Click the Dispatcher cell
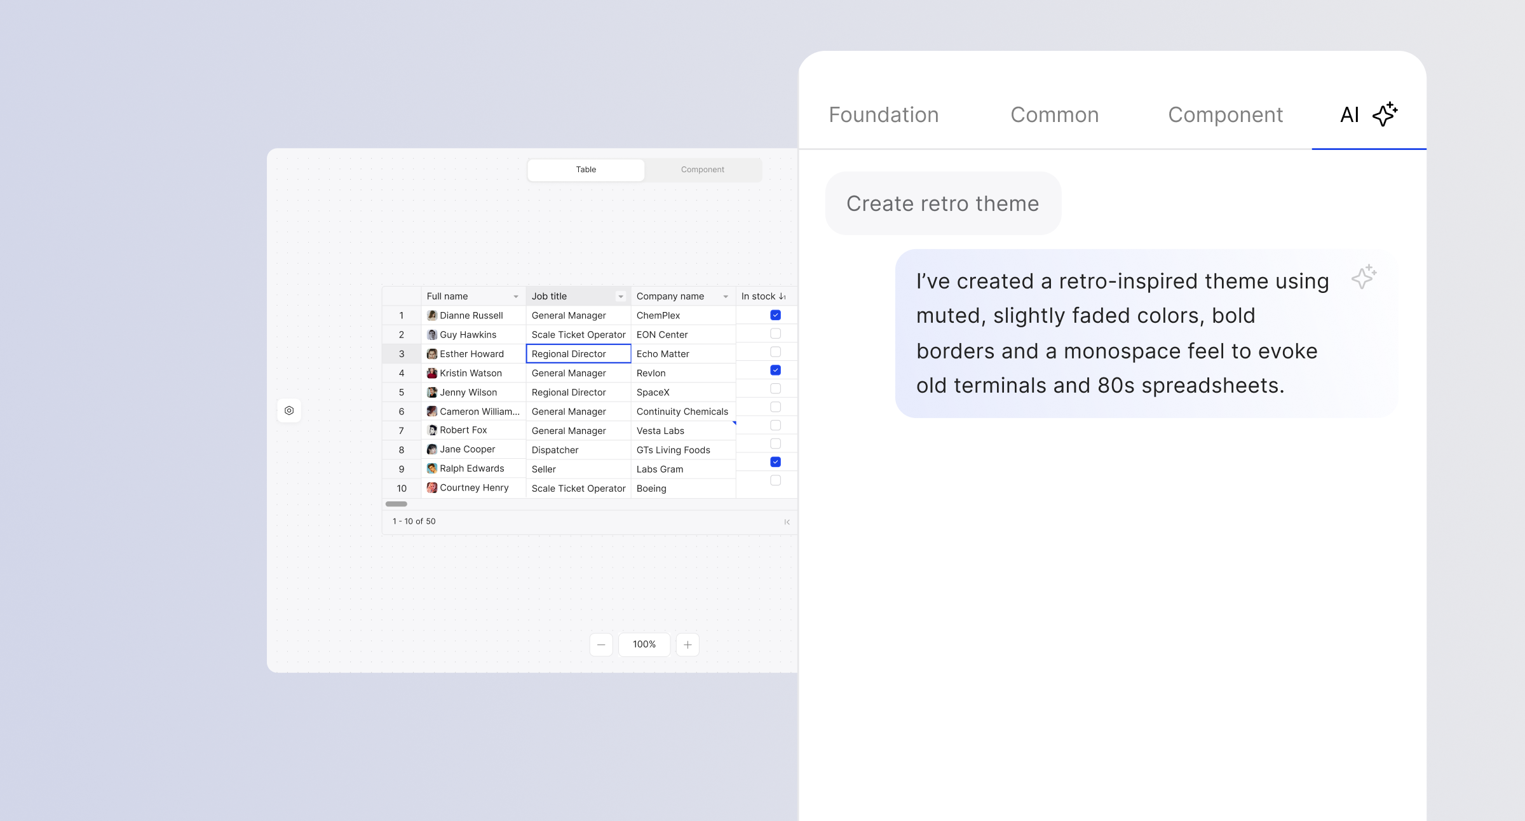This screenshot has height=821, width=1525. pos(578,450)
